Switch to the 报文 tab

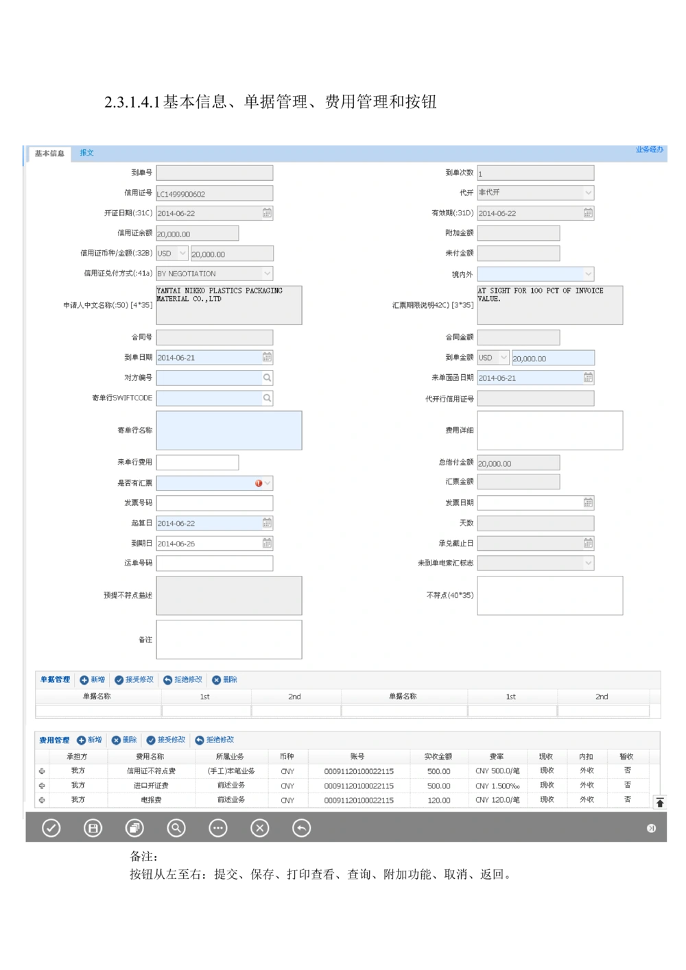(86, 152)
